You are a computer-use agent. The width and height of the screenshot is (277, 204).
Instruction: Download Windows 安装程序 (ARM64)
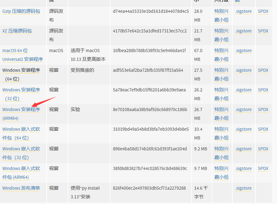click(21, 114)
